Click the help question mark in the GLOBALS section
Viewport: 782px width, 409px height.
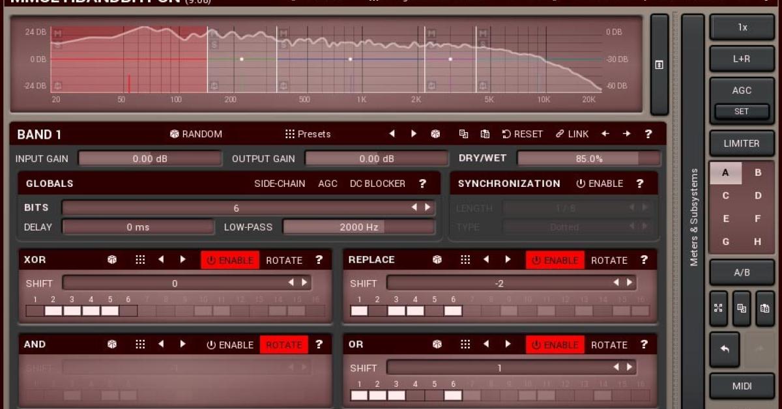422,183
